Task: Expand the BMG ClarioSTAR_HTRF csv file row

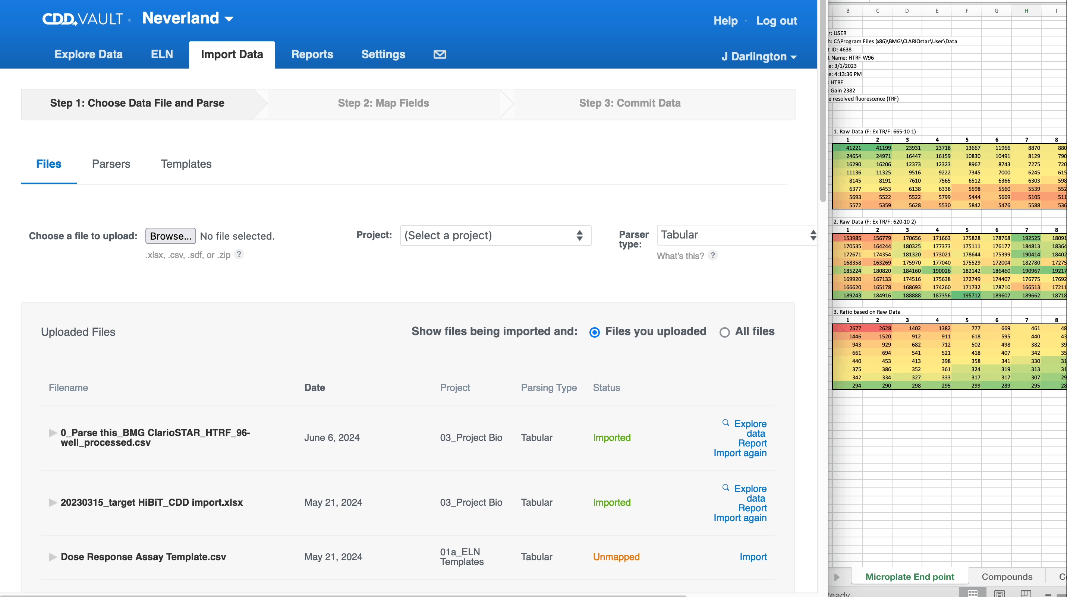Action: click(x=53, y=433)
